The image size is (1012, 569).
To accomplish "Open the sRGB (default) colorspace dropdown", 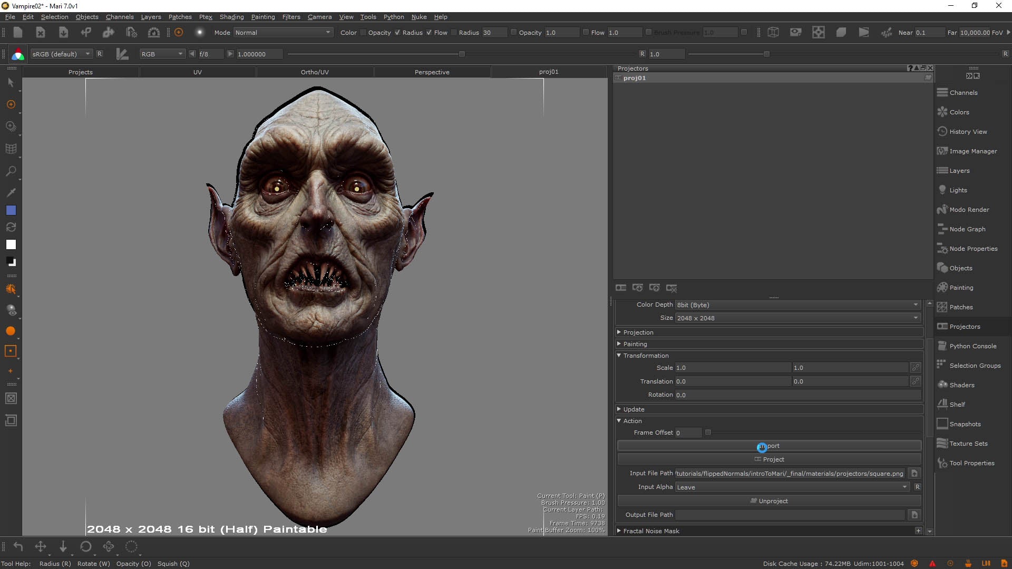I will point(61,54).
